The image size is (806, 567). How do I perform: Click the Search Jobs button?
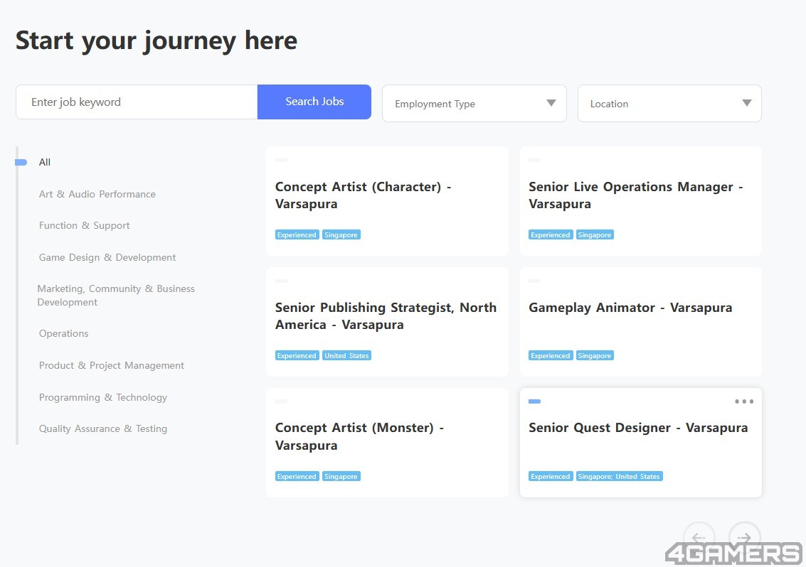click(314, 102)
